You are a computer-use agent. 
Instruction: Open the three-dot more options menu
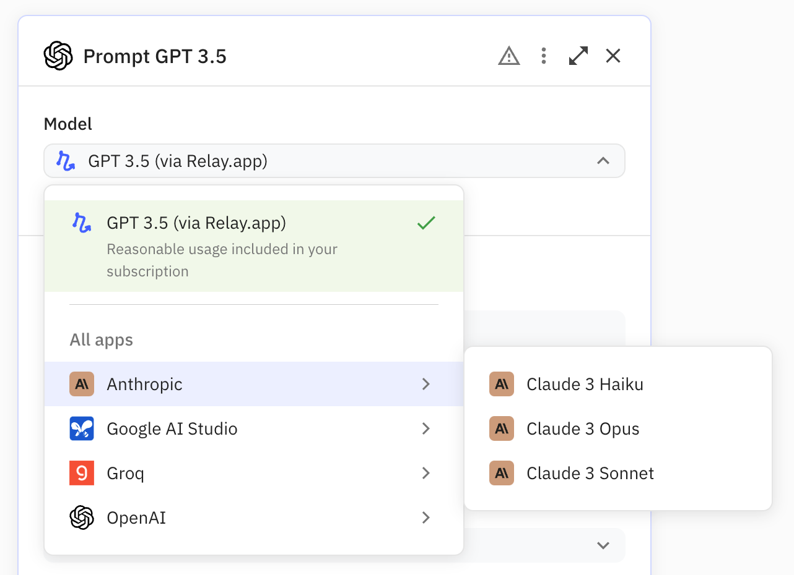(543, 56)
